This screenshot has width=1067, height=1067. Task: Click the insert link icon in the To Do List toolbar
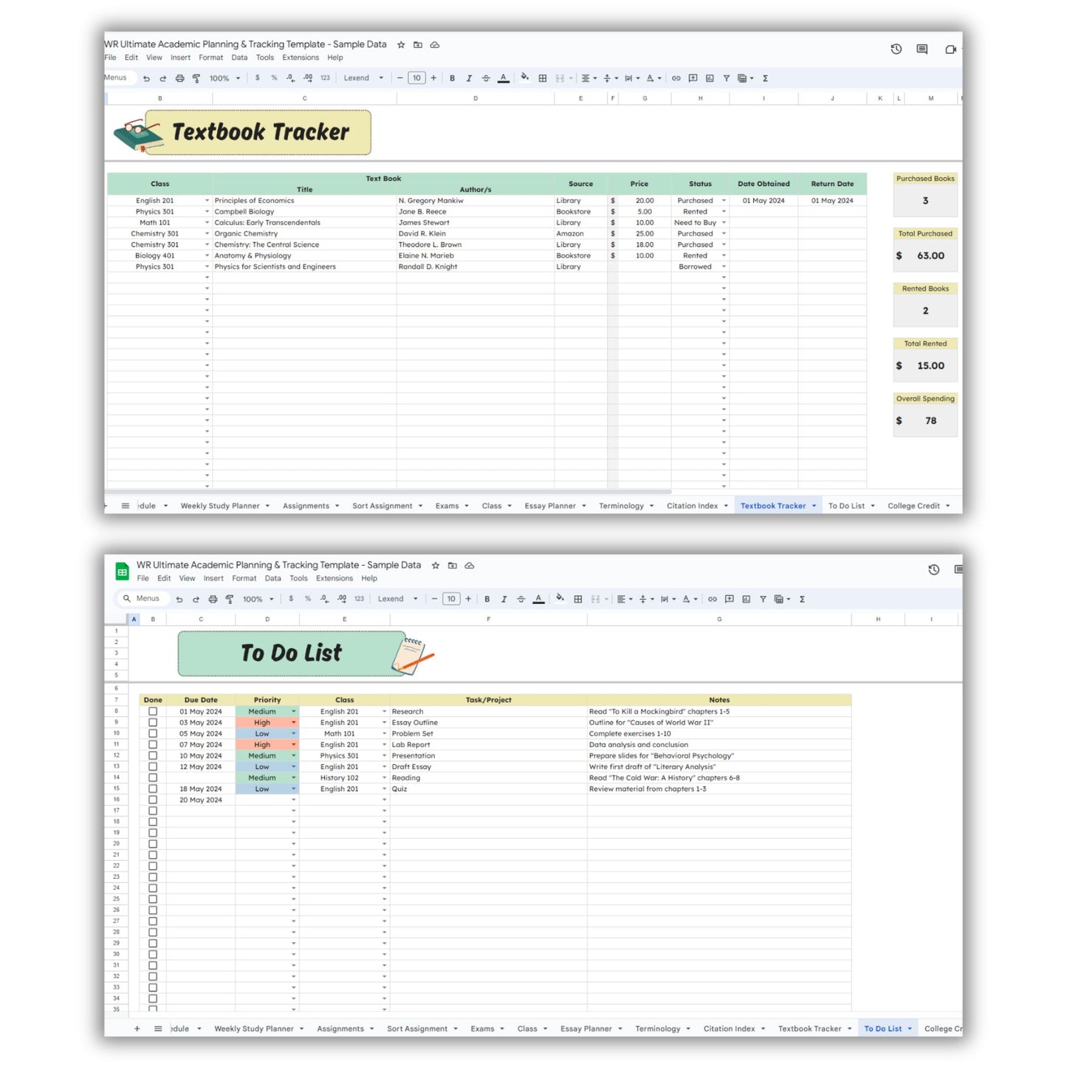click(x=712, y=599)
